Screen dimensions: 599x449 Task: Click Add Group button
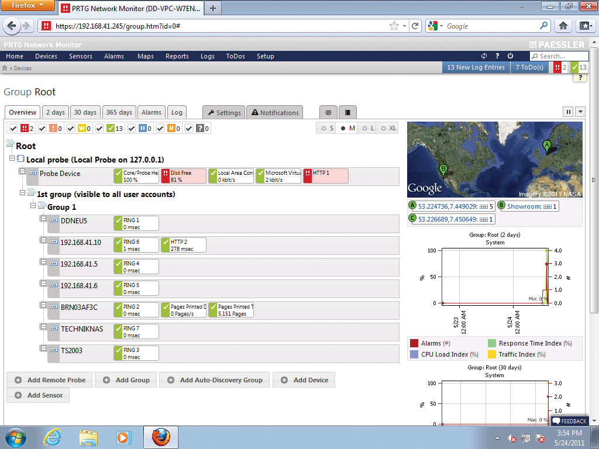(x=126, y=380)
